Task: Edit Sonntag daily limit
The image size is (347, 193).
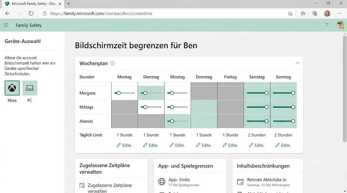Action: click(x=283, y=145)
